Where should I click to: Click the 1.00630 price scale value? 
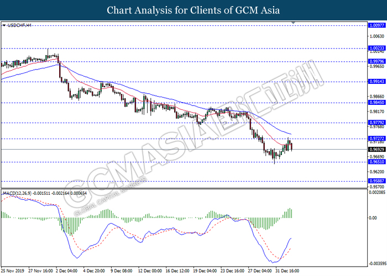tap(377, 36)
